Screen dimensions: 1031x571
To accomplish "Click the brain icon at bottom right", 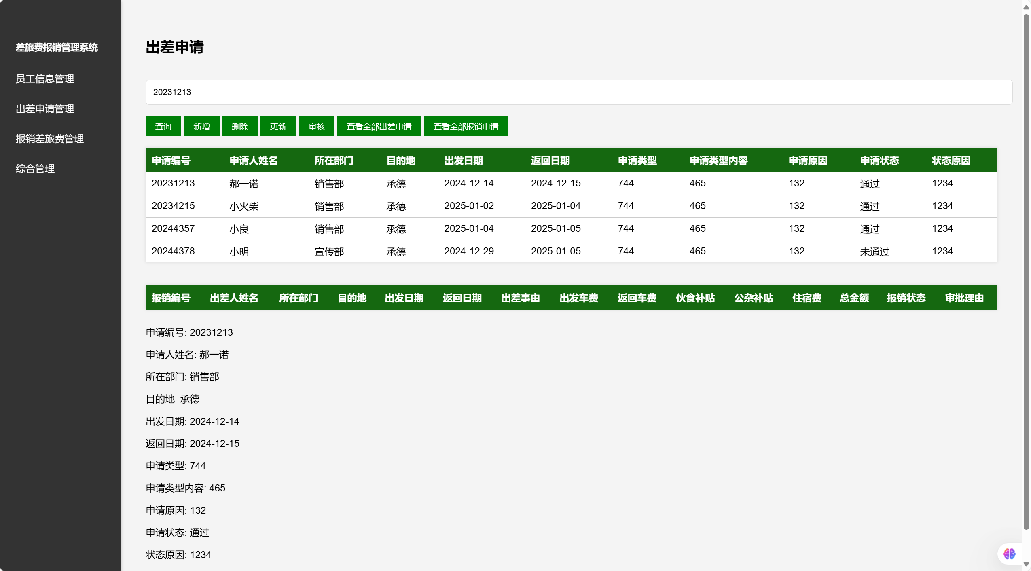I will 1009,554.
